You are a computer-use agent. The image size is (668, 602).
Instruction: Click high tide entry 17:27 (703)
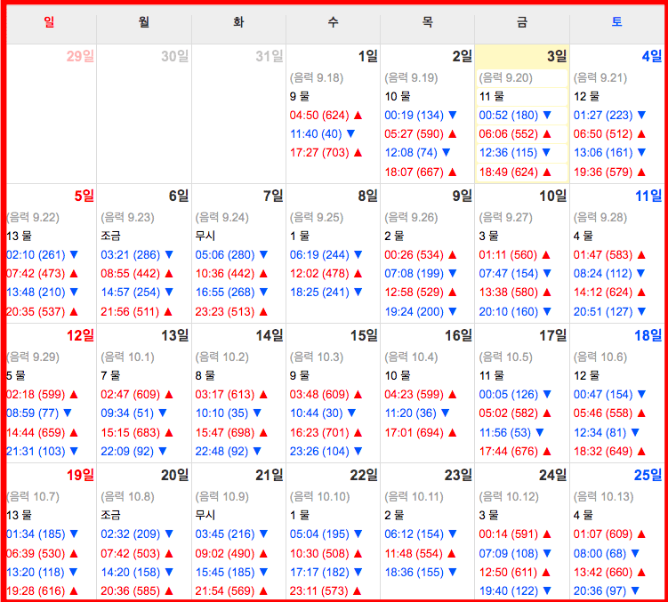[x=326, y=153]
